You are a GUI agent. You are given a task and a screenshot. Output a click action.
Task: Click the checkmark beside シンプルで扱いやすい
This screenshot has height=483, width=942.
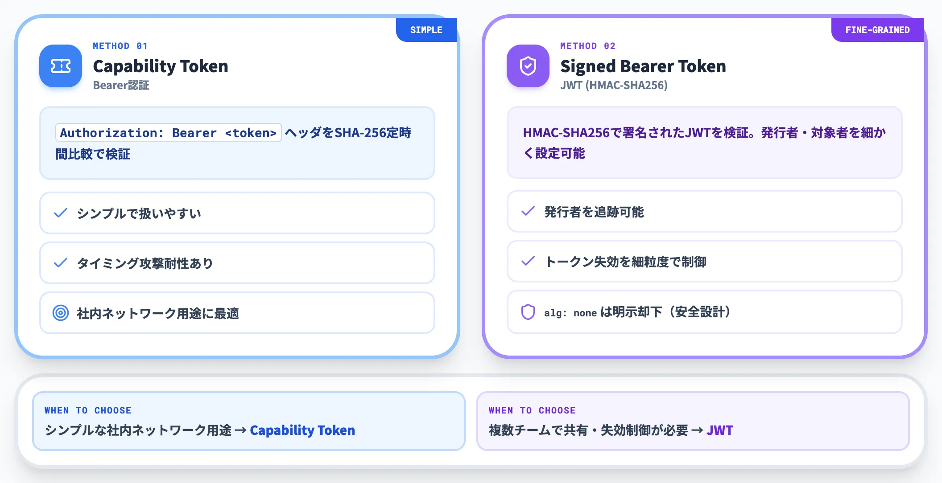tap(61, 213)
